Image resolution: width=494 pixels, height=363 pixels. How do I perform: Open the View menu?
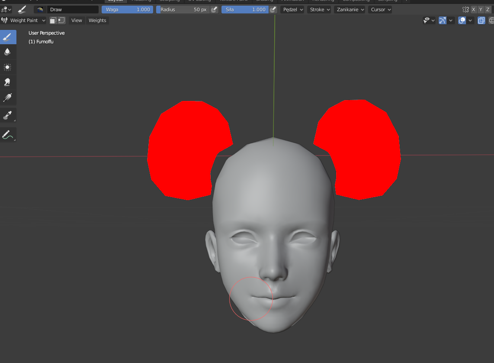pyautogui.click(x=77, y=20)
